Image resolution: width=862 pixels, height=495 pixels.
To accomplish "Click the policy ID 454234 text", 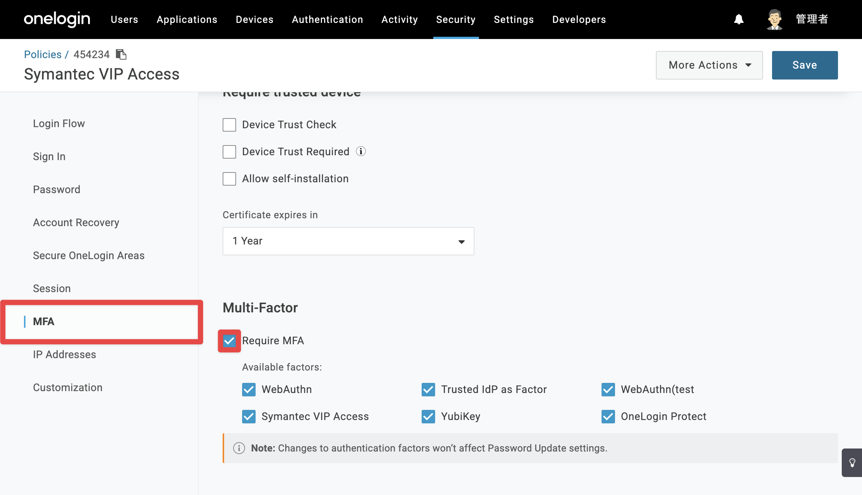I will (91, 54).
